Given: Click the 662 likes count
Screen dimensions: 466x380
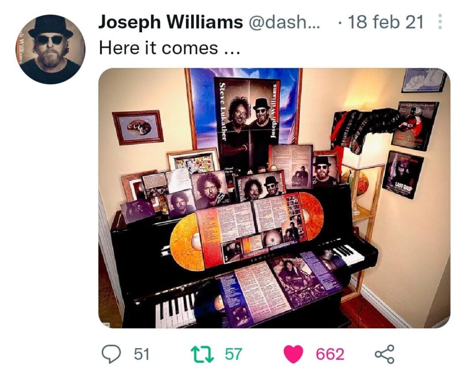Looking at the screenshot, I should [x=330, y=354].
